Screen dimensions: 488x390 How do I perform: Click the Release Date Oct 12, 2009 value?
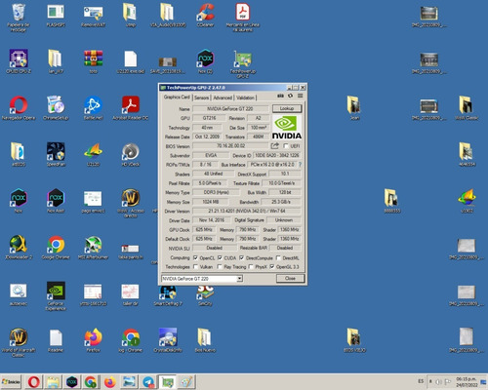tap(207, 136)
